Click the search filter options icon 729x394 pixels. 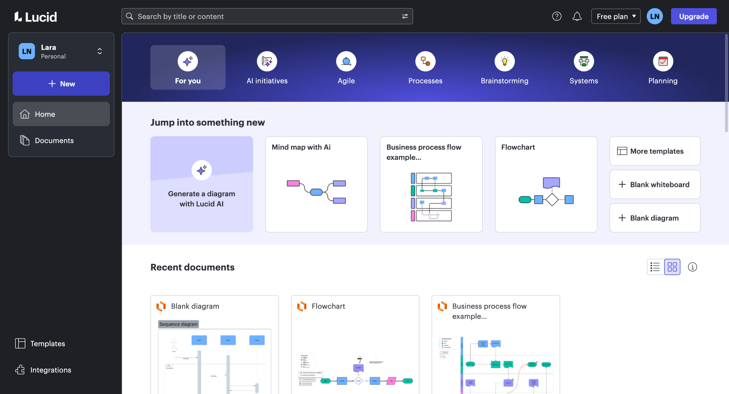[405, 16]
